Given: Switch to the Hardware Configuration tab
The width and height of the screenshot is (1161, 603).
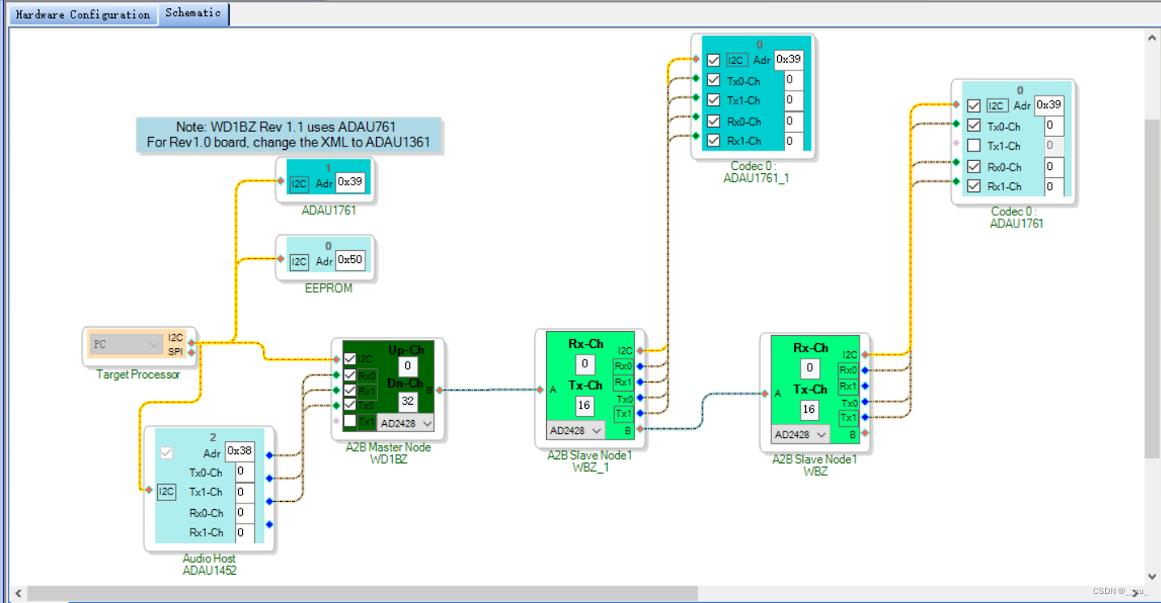Looking at the screenshot, I should point(83,14).
